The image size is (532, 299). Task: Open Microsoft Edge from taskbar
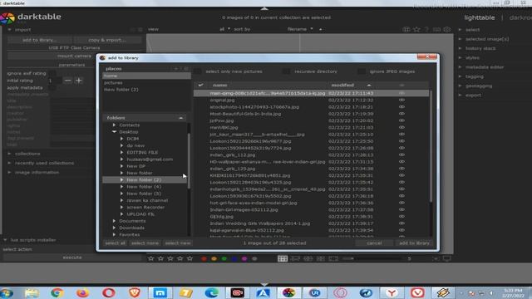click(211, 292)
